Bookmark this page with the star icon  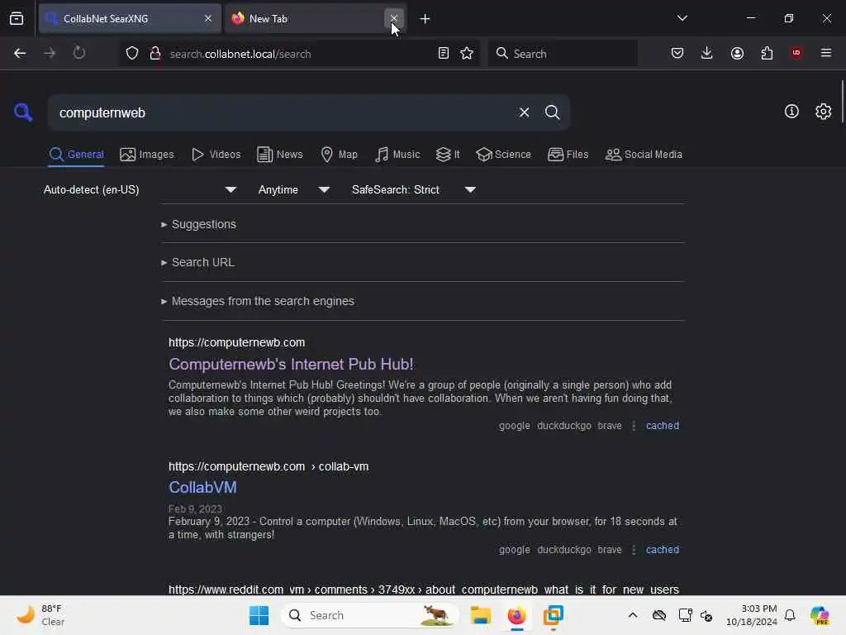pos(467,53)
